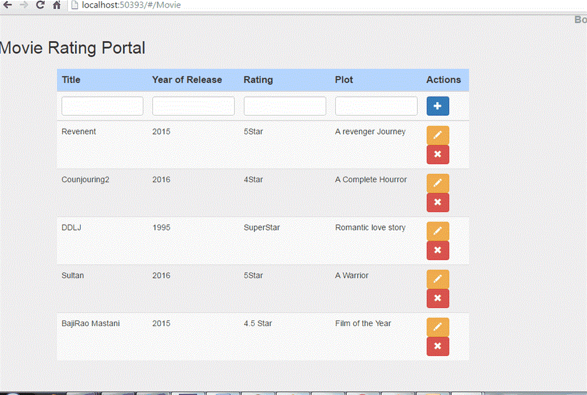The width and height of the screenshot is (587, 395).
Task: Reload the page with refresh icon
Action: (40, 5)
